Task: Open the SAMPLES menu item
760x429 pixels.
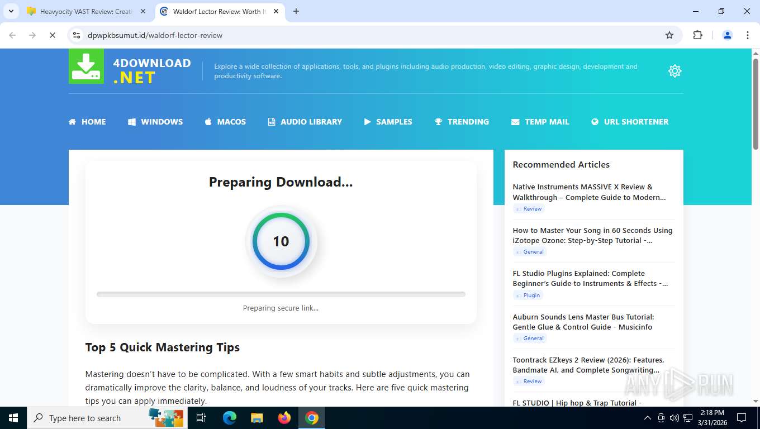Action: pos(388,122)
